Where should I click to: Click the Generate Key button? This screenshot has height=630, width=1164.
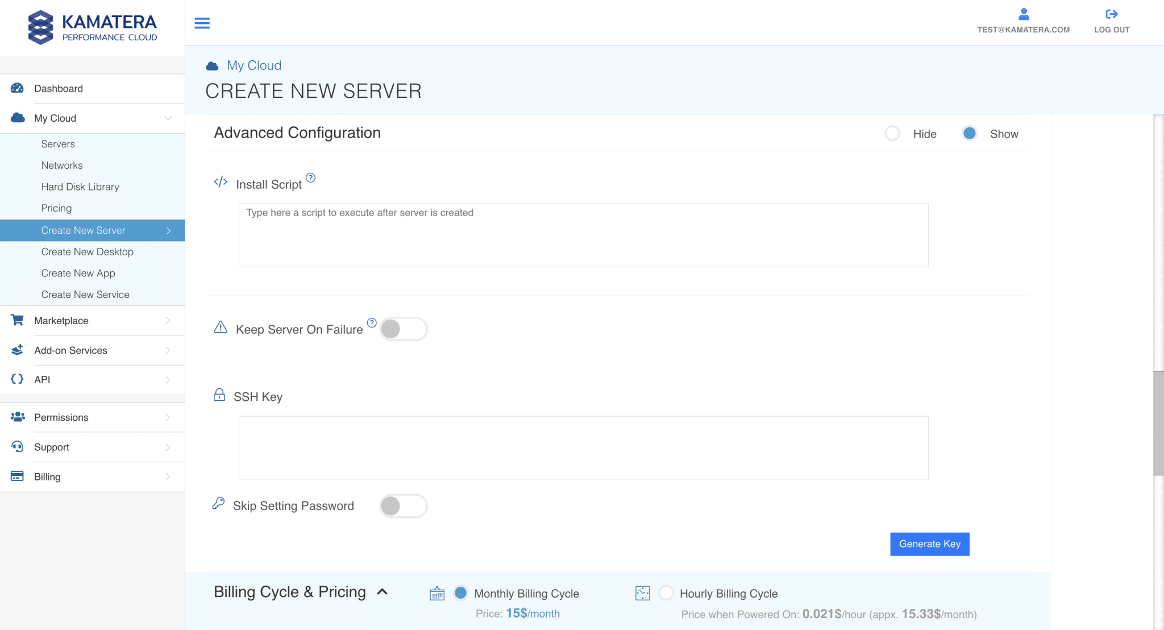929,544
